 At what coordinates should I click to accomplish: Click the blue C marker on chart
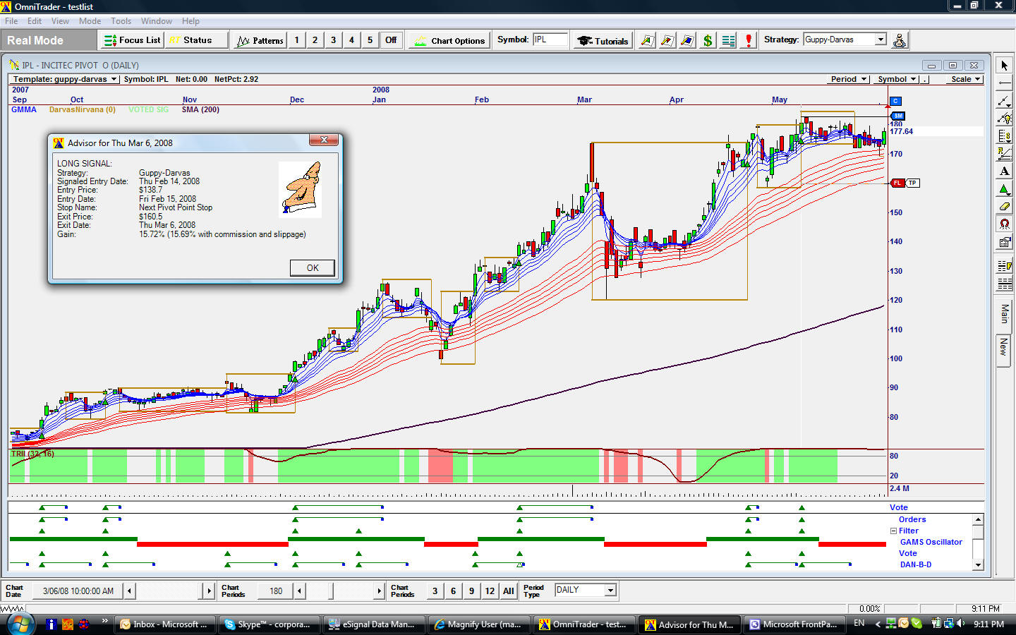(x=895, y=101)
